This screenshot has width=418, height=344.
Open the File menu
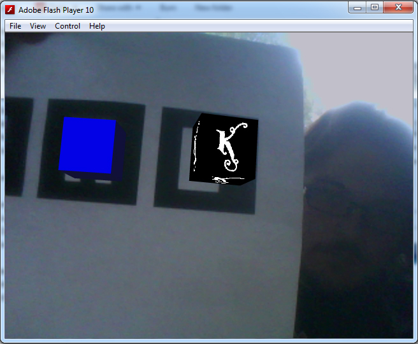coord(15,26)
